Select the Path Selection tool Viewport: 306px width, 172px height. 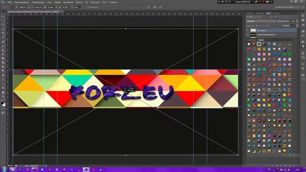[x=3, y=84]
